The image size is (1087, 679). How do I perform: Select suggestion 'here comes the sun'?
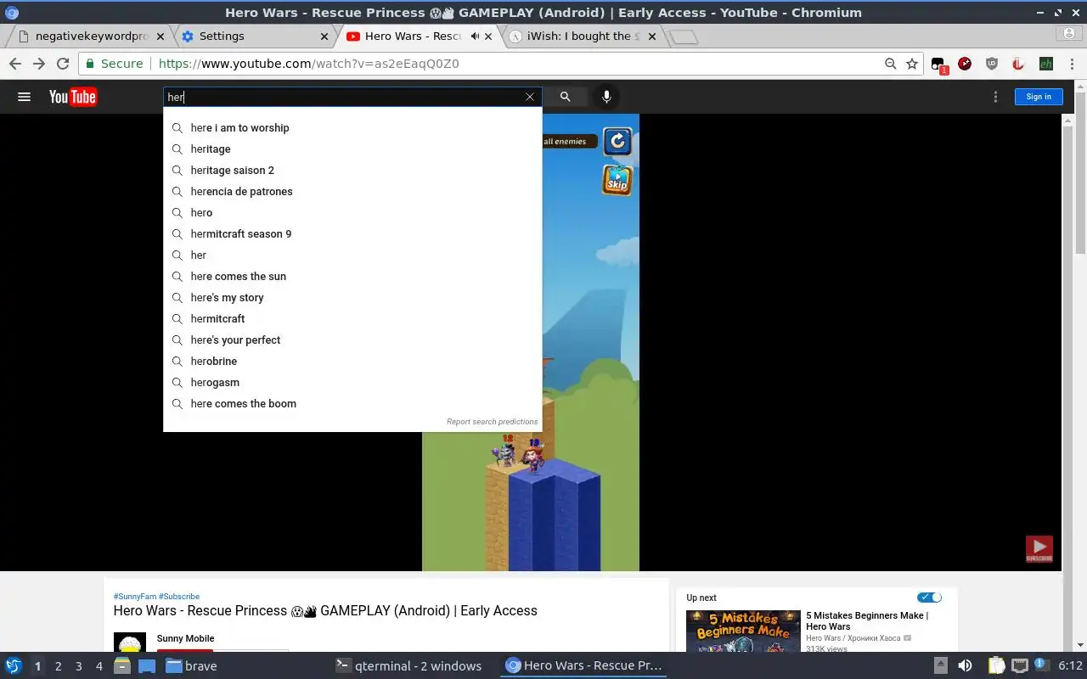[x=352, y=277]
